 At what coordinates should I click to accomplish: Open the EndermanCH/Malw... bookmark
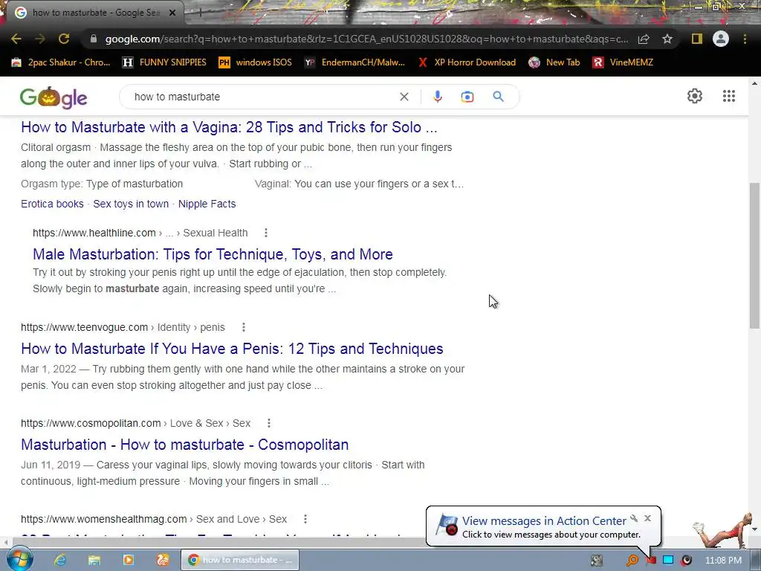tap(354, 62)
